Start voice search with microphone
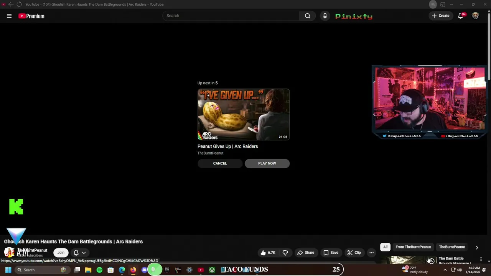Screen dimensions: 491x276 pyautogui.click(x=325, y=16)
